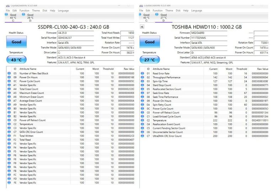Click blue status circle for SATA CRC Error Count

pyautogui.click(x=9, y=132)
